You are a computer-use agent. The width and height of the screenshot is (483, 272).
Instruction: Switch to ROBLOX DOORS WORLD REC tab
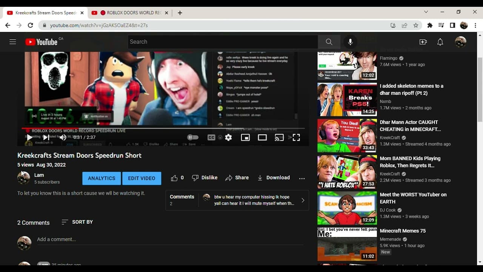click(130, 13)
